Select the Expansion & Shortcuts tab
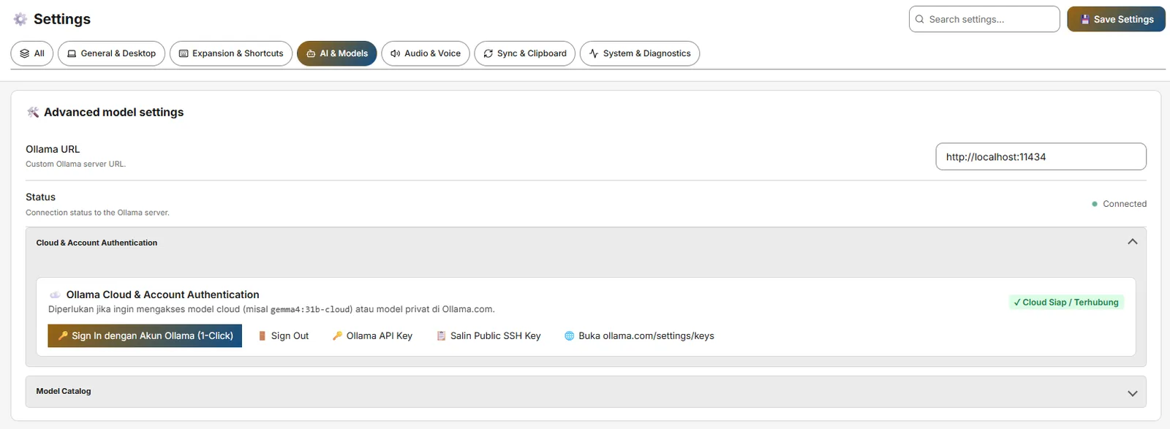Screen dimensions: 1170x429 point(231,53)
